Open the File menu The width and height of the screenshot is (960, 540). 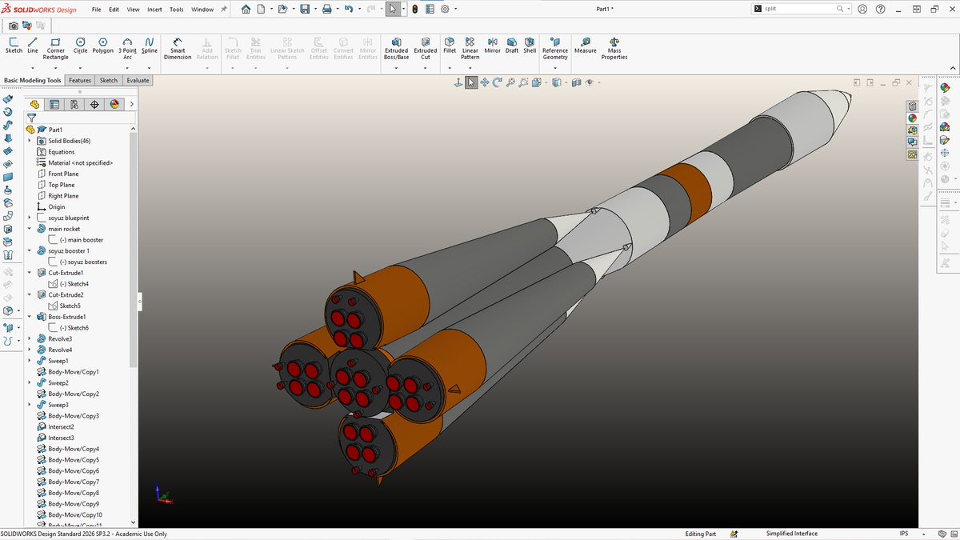click(x=97, y=10)
